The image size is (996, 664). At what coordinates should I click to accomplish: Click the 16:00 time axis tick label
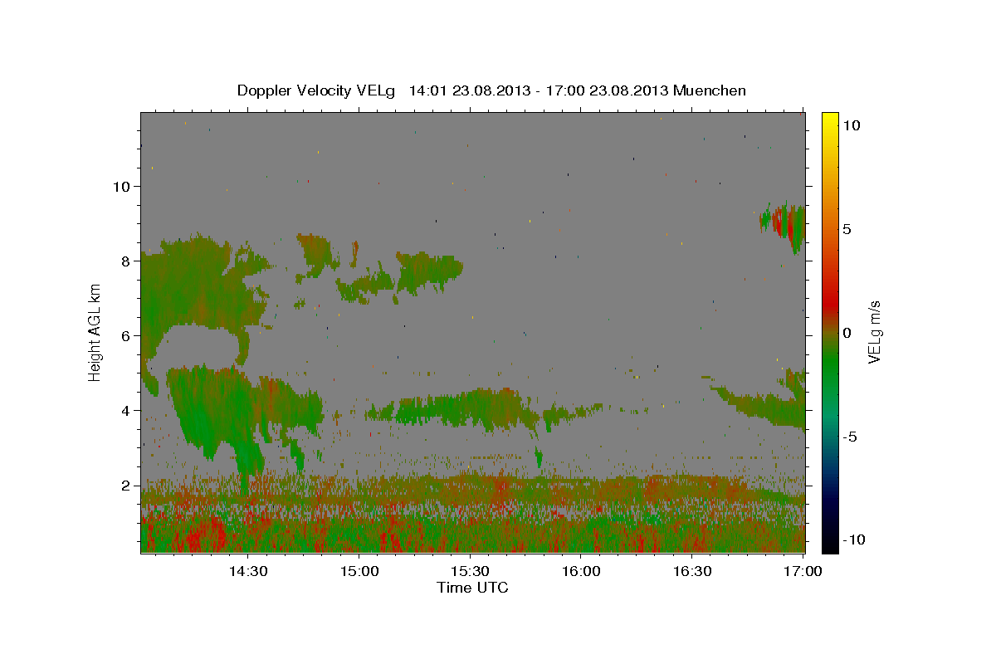581,571
